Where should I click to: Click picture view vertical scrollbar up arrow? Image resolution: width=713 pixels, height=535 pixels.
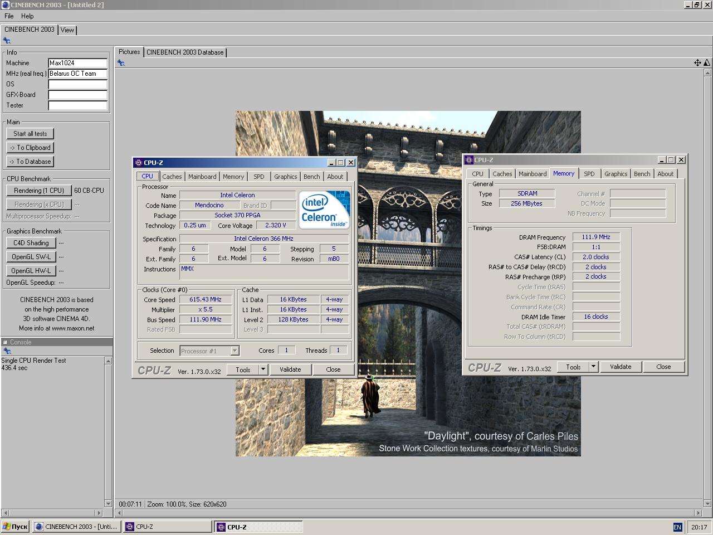click(x=708, y=73)
